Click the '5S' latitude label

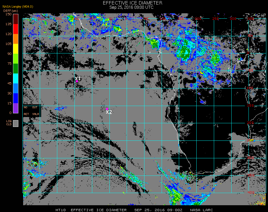coord(251,71)
